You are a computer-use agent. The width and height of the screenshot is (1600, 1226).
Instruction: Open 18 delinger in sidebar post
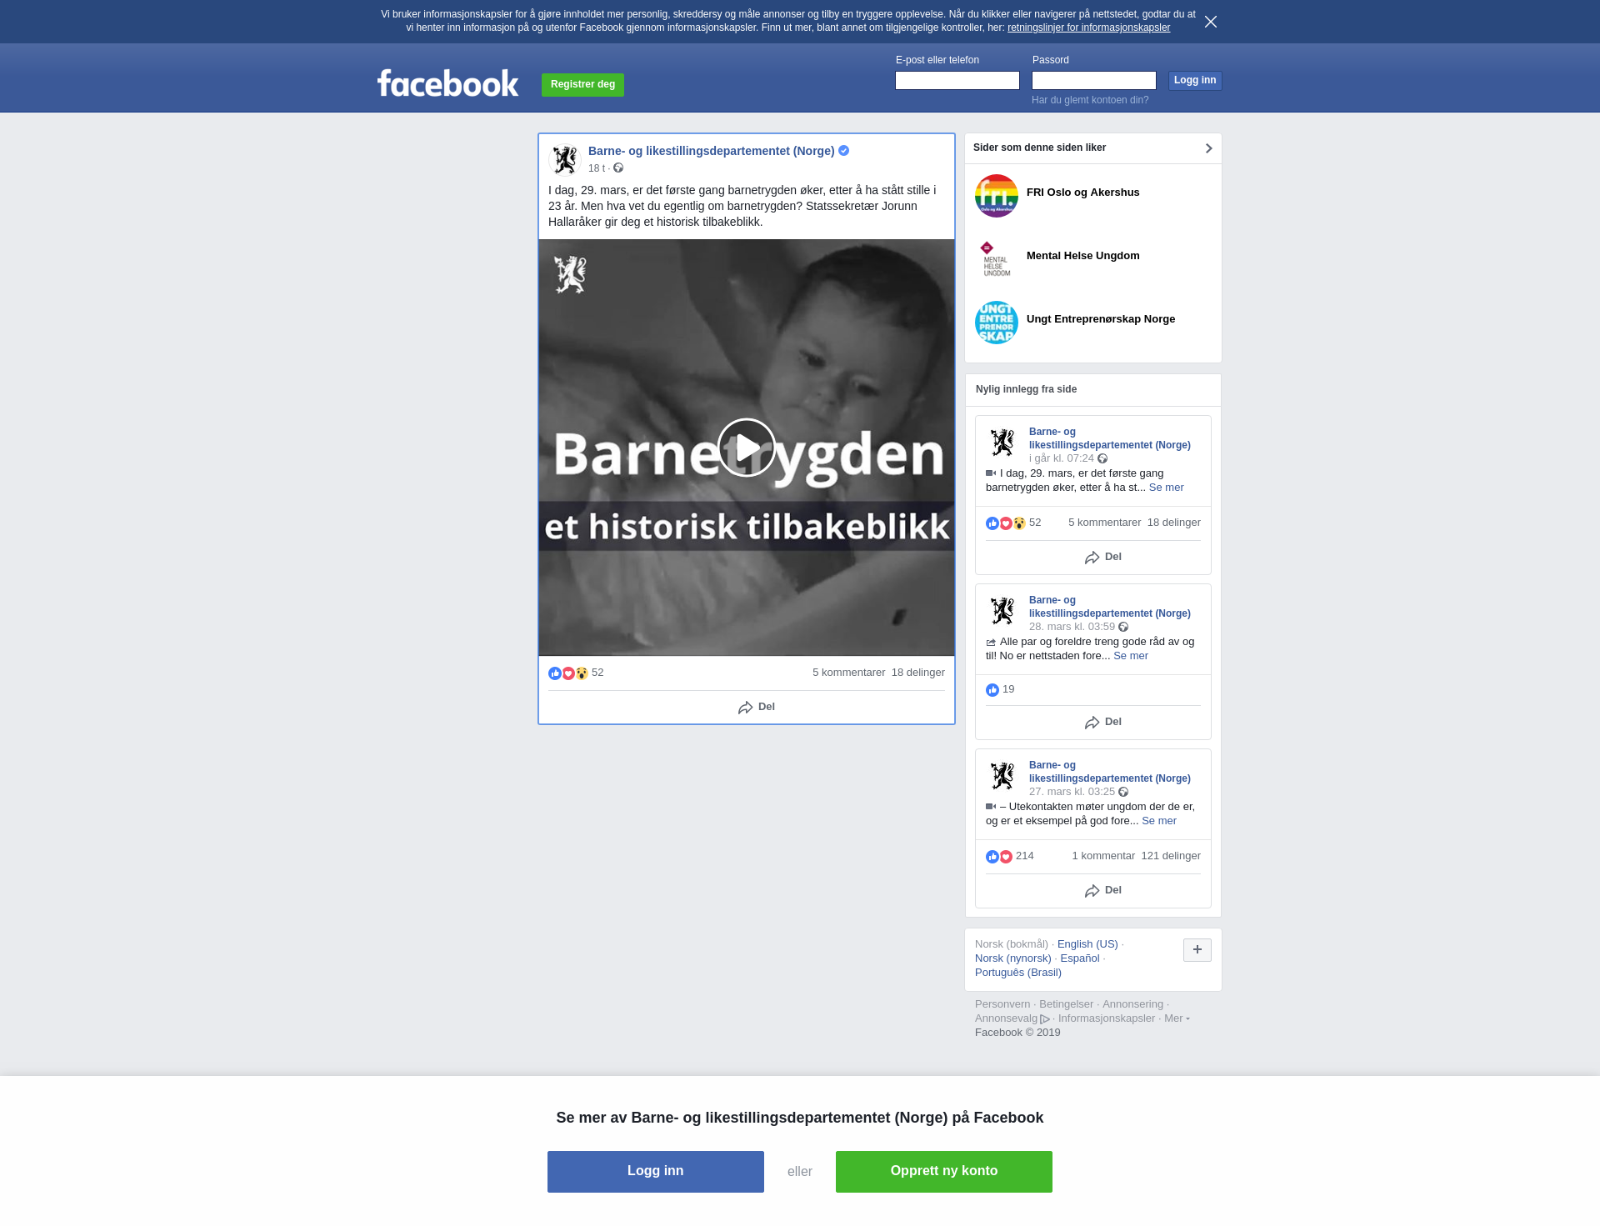(1173, 523)
